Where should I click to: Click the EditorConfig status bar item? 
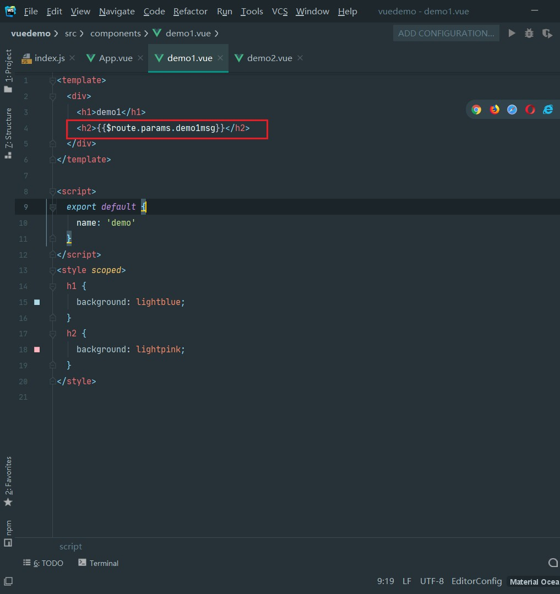[476, 581]
